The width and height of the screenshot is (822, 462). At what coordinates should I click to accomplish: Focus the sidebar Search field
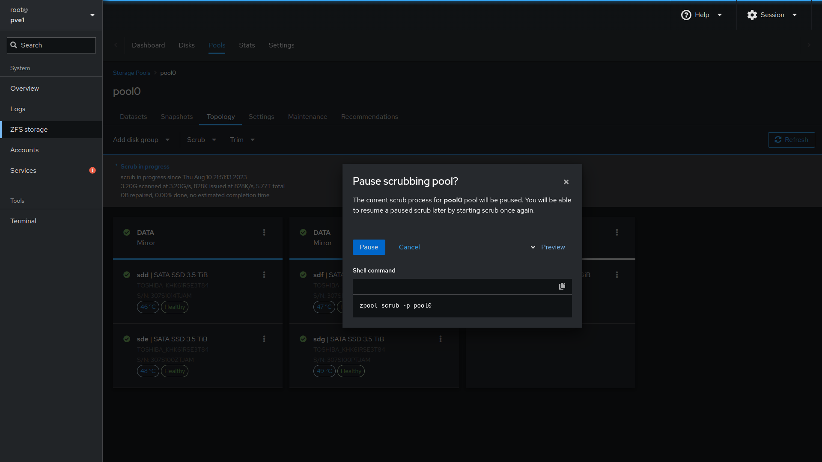pyautogui.click(x=51, y=45)
